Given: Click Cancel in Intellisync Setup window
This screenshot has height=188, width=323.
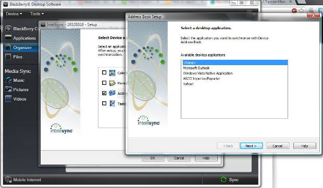Looking at the screenshot, I should point(179,158).
